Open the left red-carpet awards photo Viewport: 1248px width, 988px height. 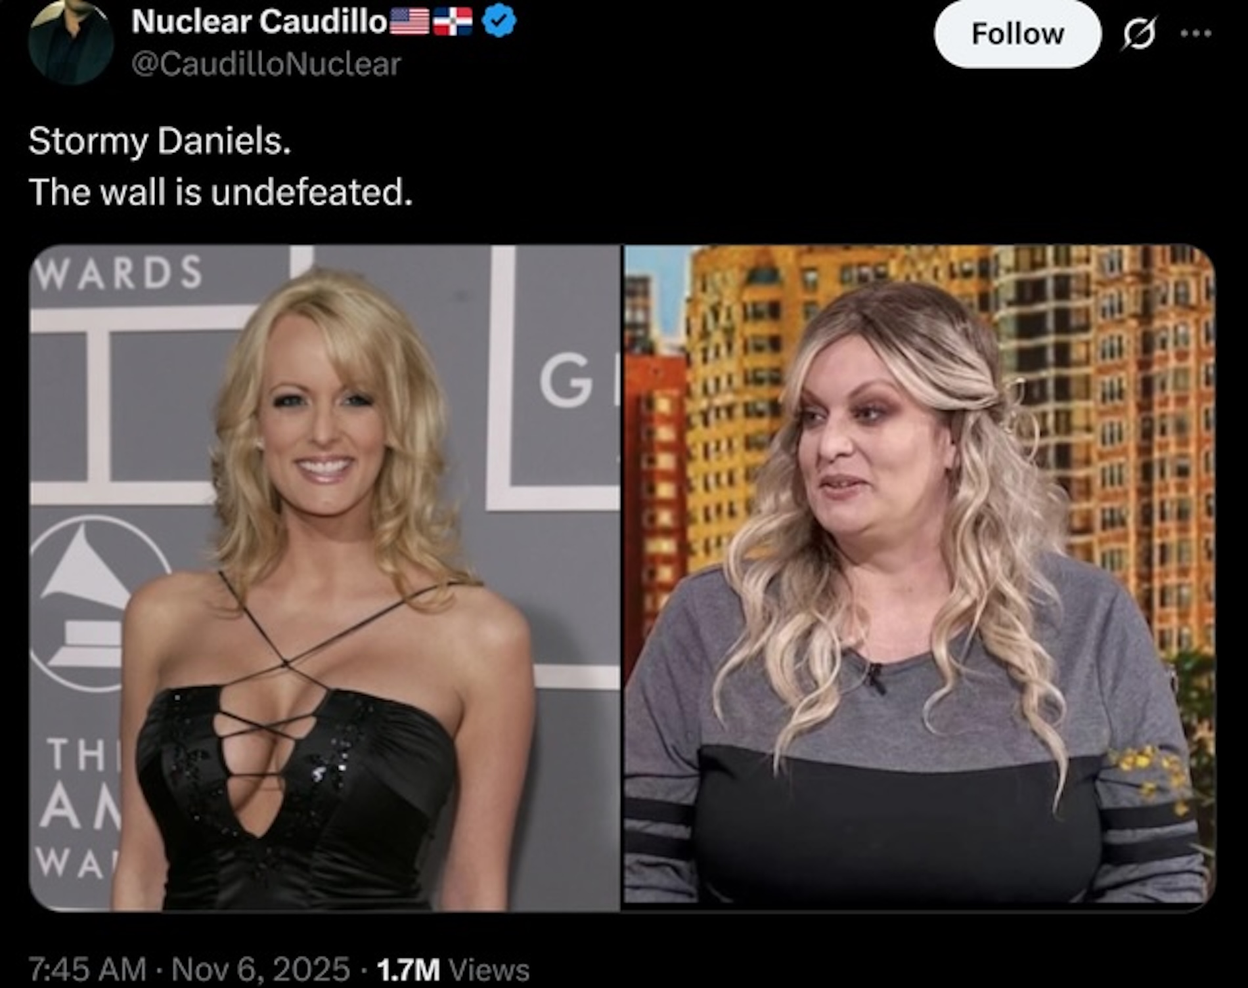pyautogui.click(x=324, y=578)
